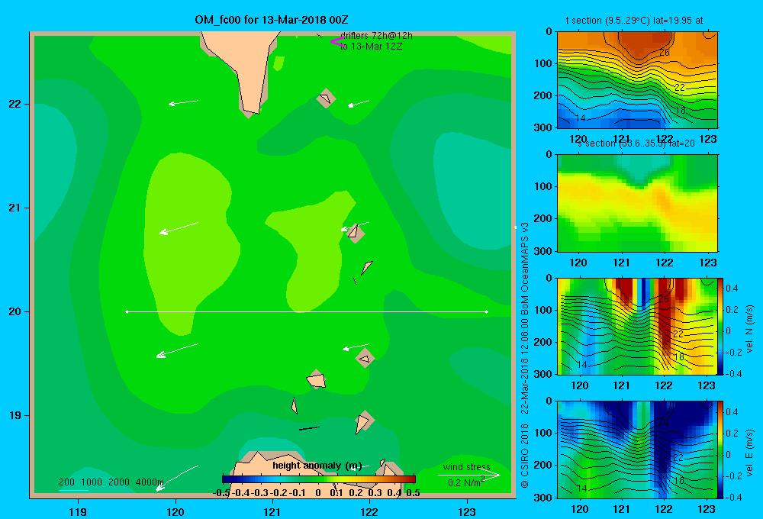Click latitude label 22 on the main map
763x519 pixels.
point(15,104)
